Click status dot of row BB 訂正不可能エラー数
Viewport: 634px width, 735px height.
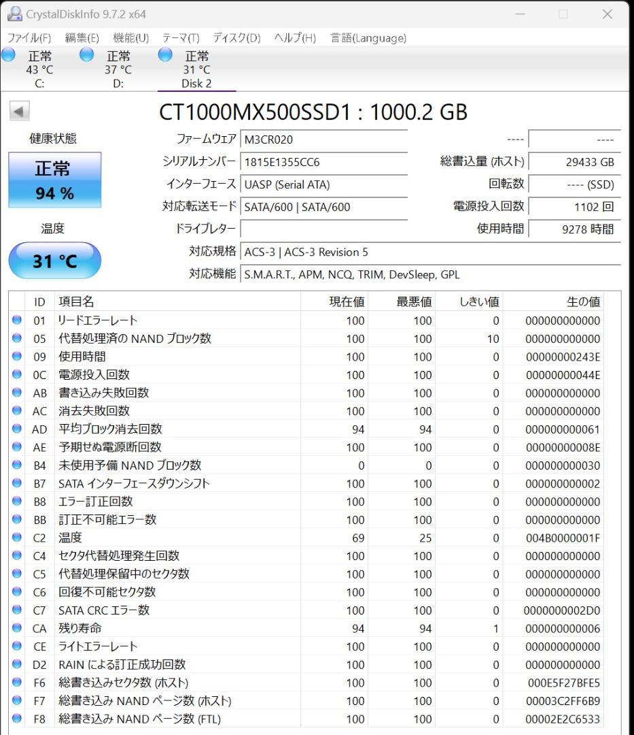coord(17,519)
